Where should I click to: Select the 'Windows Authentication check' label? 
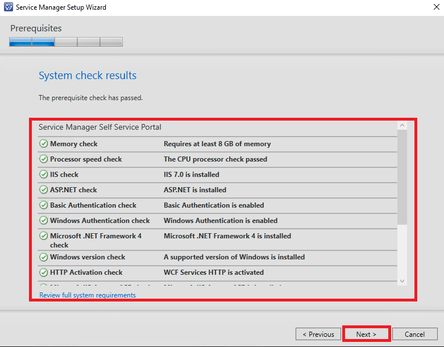coord(100,220)
